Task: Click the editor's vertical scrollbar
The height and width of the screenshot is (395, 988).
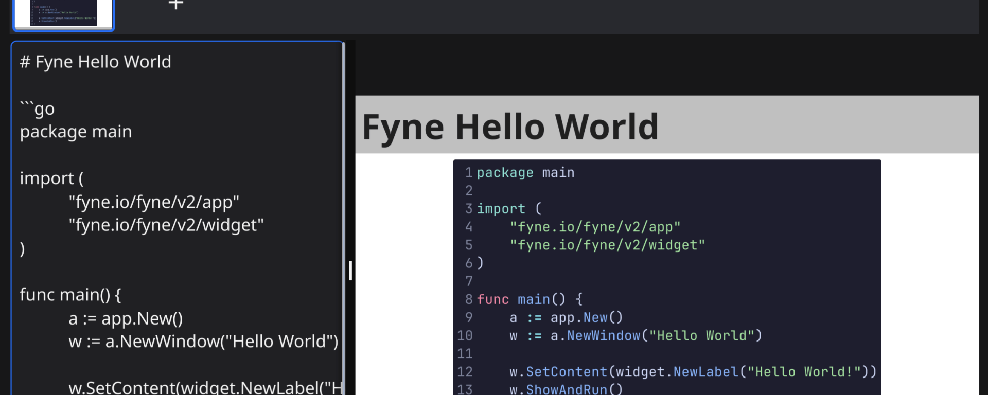Action: point(343,206)
